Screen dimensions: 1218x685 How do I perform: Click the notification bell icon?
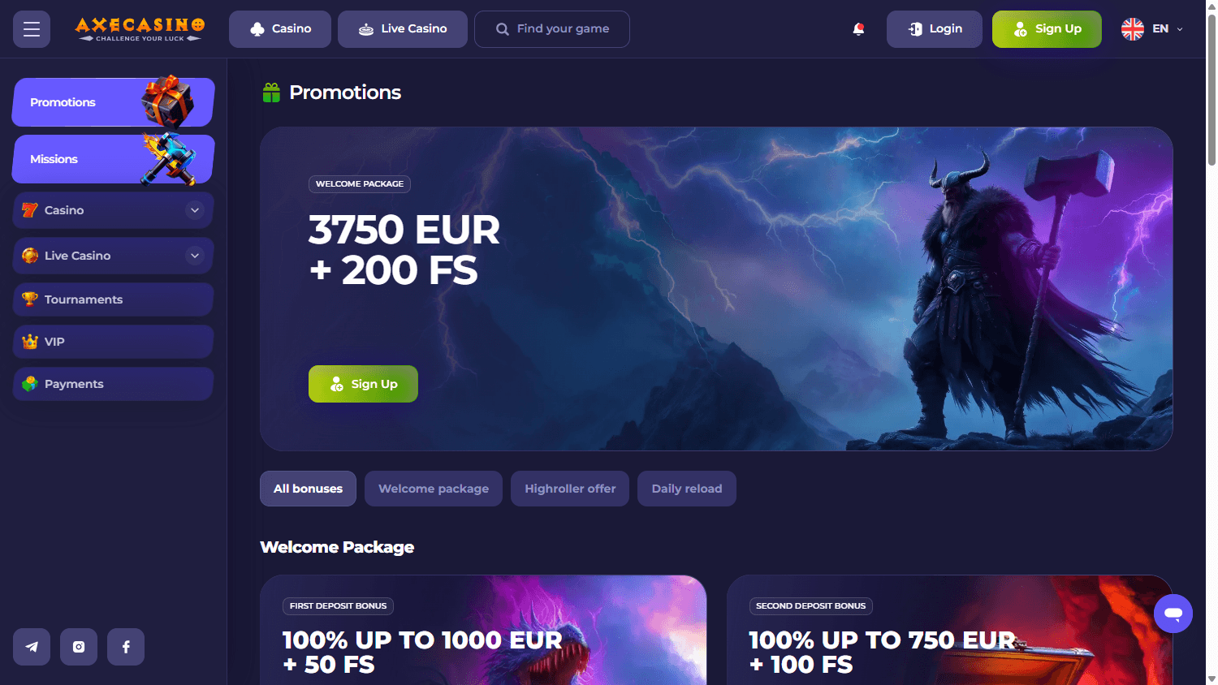click(858, 29)
